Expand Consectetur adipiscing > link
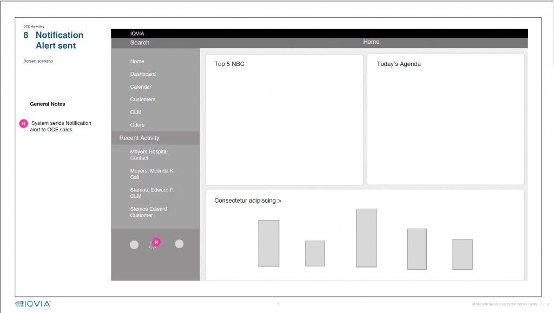554x313 pixels. [248, 201]
